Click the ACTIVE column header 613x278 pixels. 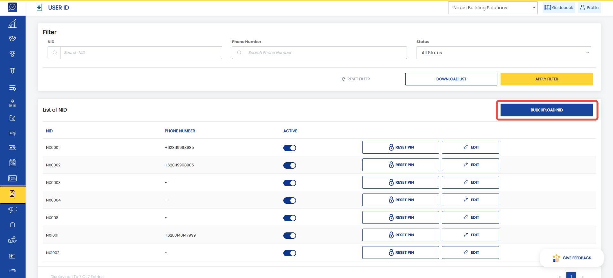(x=290, y=131)
